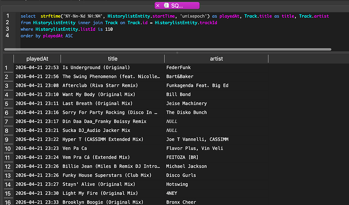Screen dimensions: 349x205
Task: Click title cell 'Stayn' Alive (Original Mix)'
Action: pyautogui.click(x=113, y=184)
